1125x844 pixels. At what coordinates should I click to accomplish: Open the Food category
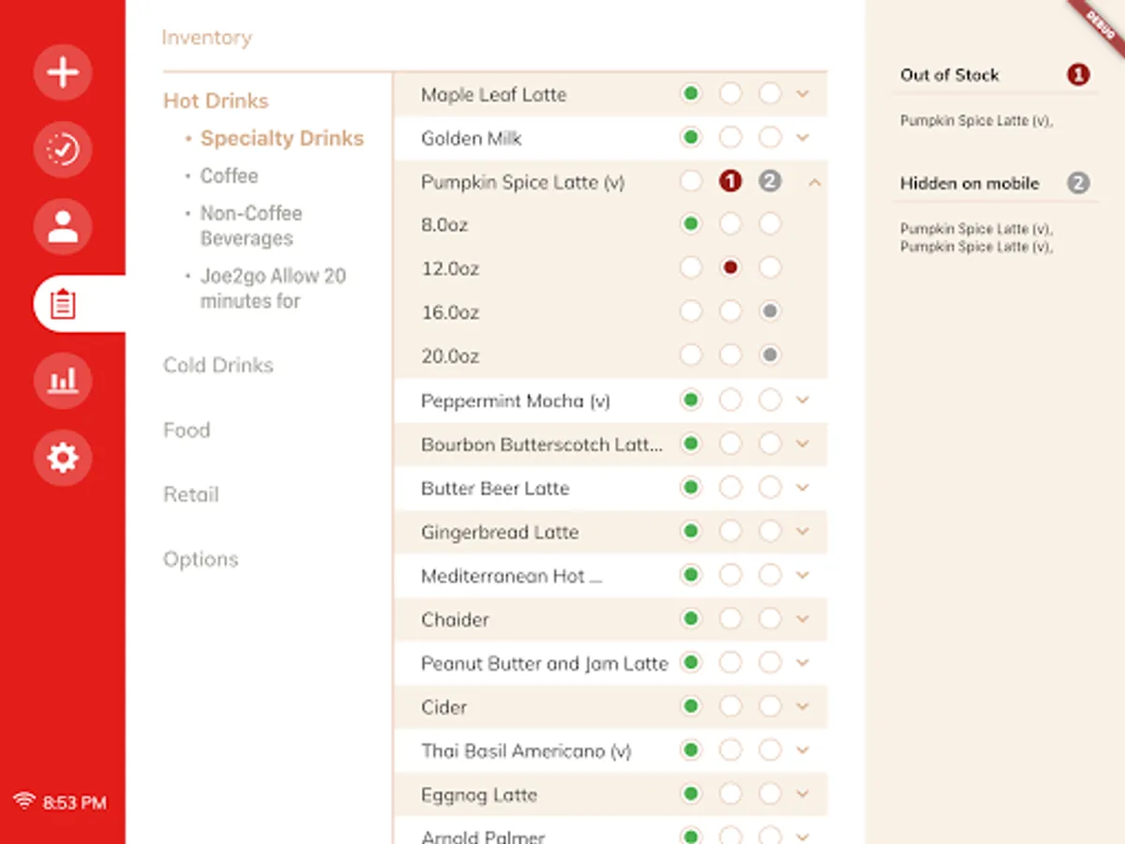(x=187, y=430)
